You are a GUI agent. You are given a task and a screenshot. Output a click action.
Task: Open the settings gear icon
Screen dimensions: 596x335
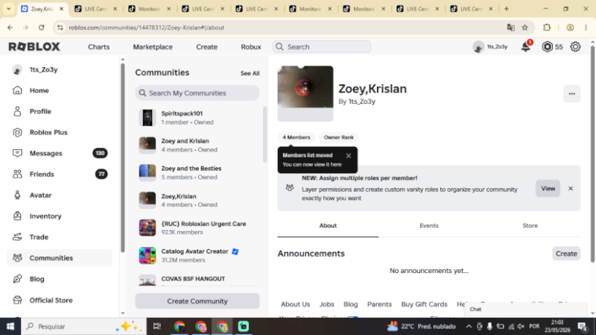575,47
